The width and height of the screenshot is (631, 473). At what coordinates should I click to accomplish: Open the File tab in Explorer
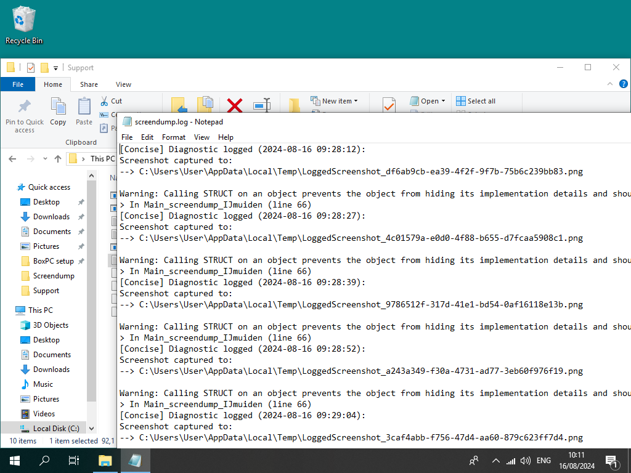tap(18, 84)
